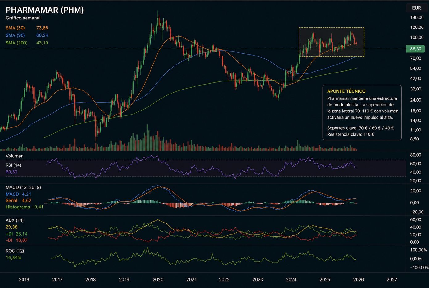This screenshot has height=288, width=429.
Task: Select the "Resistencia clave: 110 €" line
Action: point(351,134)
